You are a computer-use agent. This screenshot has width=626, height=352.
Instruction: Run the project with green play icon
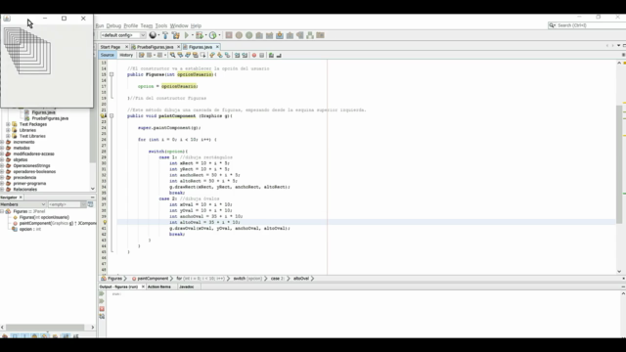pos(187,35)
